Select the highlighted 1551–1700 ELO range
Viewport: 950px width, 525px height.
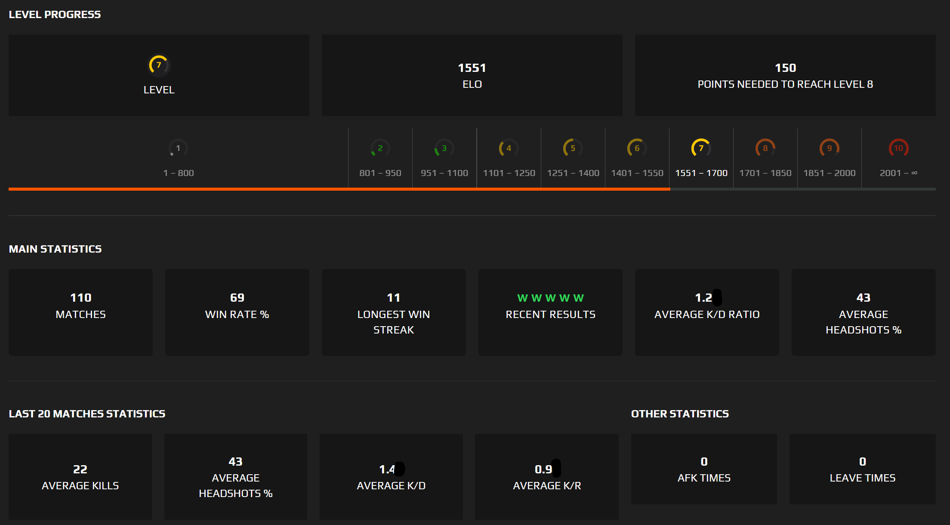[x=701, y=173]
